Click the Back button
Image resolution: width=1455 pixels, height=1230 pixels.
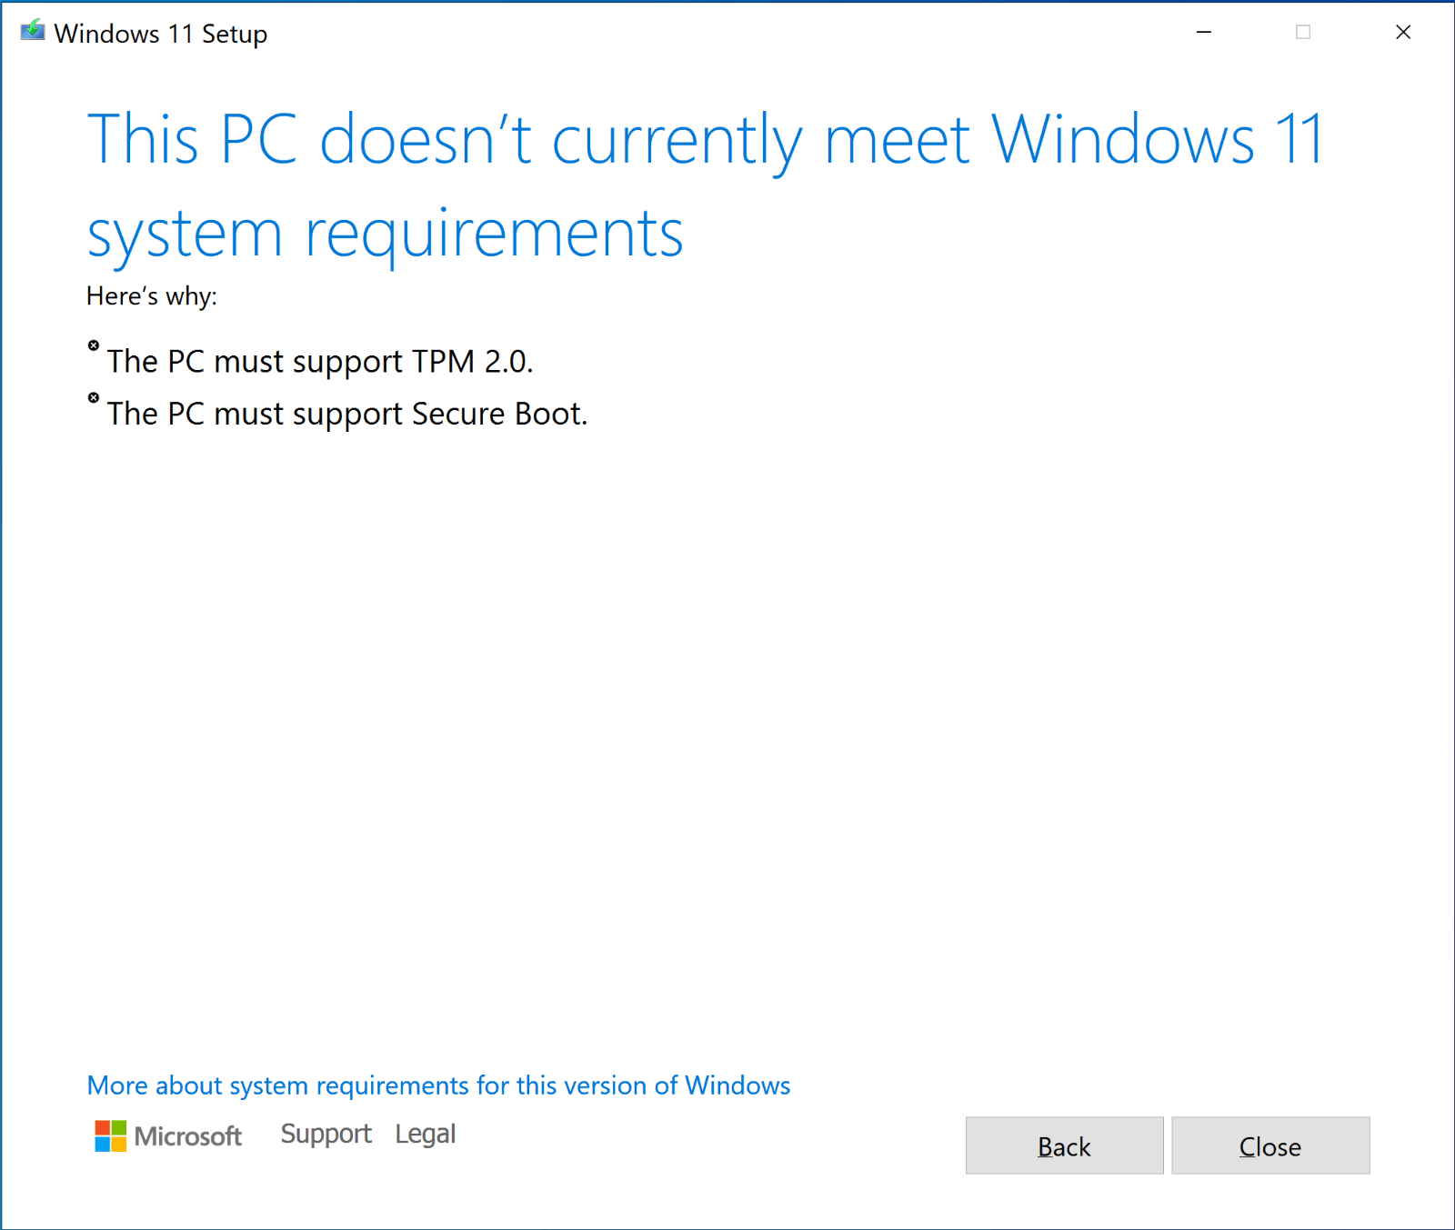[x=1064, y=1145]
